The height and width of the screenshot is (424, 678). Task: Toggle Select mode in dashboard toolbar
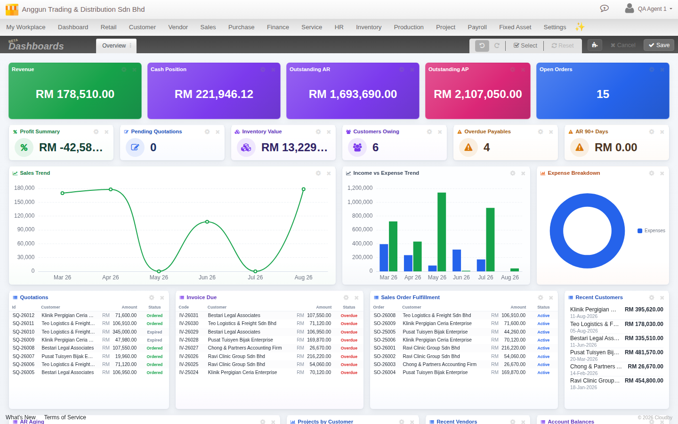click(525, 46)
